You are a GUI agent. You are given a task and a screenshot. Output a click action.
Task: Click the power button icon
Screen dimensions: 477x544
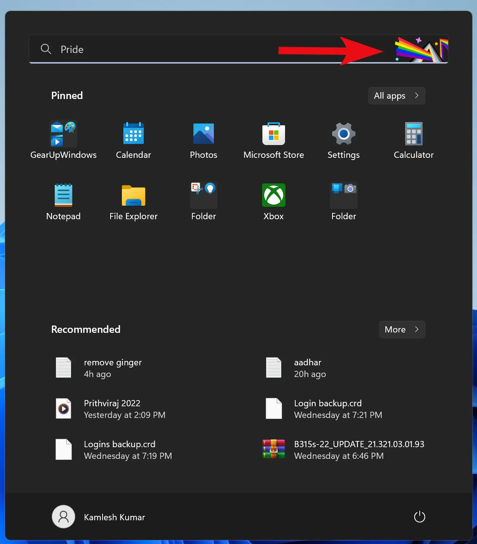[419, 517]
